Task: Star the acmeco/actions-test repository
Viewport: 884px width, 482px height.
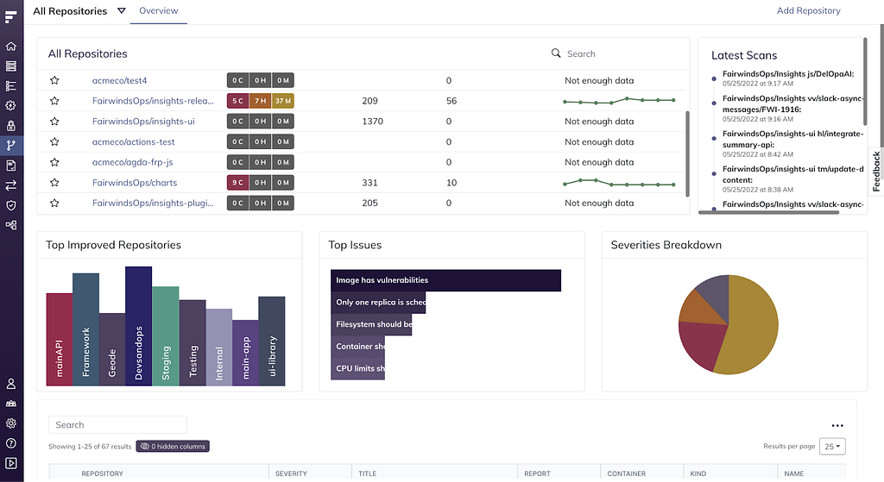Action: pos(54,141)
